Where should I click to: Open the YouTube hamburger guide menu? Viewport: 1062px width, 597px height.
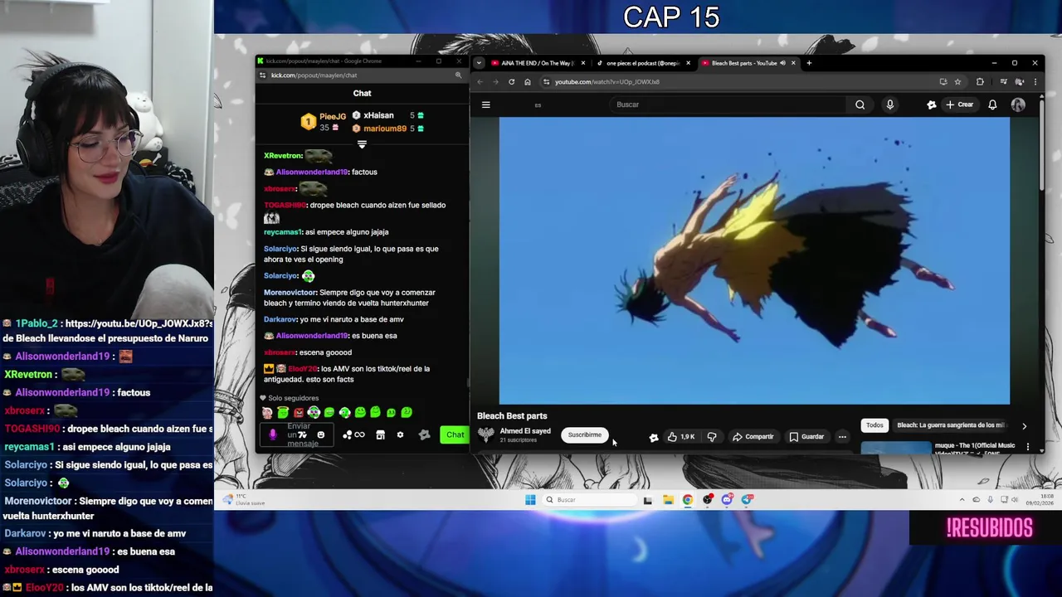click(486, 104)
